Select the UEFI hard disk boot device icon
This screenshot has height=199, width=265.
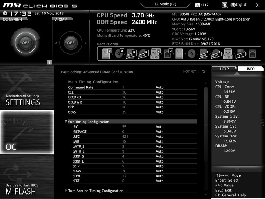click(107, 54)
